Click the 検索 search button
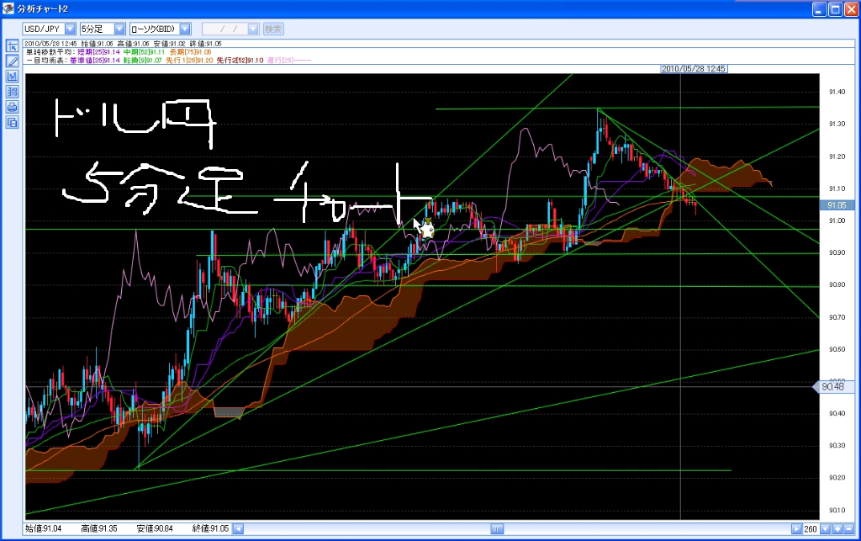Image resolution: width=861 pixels, height=541 pixels. pos(273,29)
